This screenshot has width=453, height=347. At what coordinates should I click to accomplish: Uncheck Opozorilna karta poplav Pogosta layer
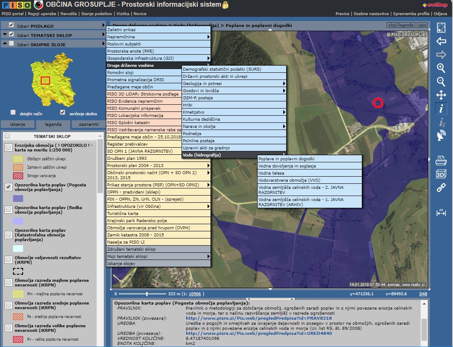tap(8, 187)
